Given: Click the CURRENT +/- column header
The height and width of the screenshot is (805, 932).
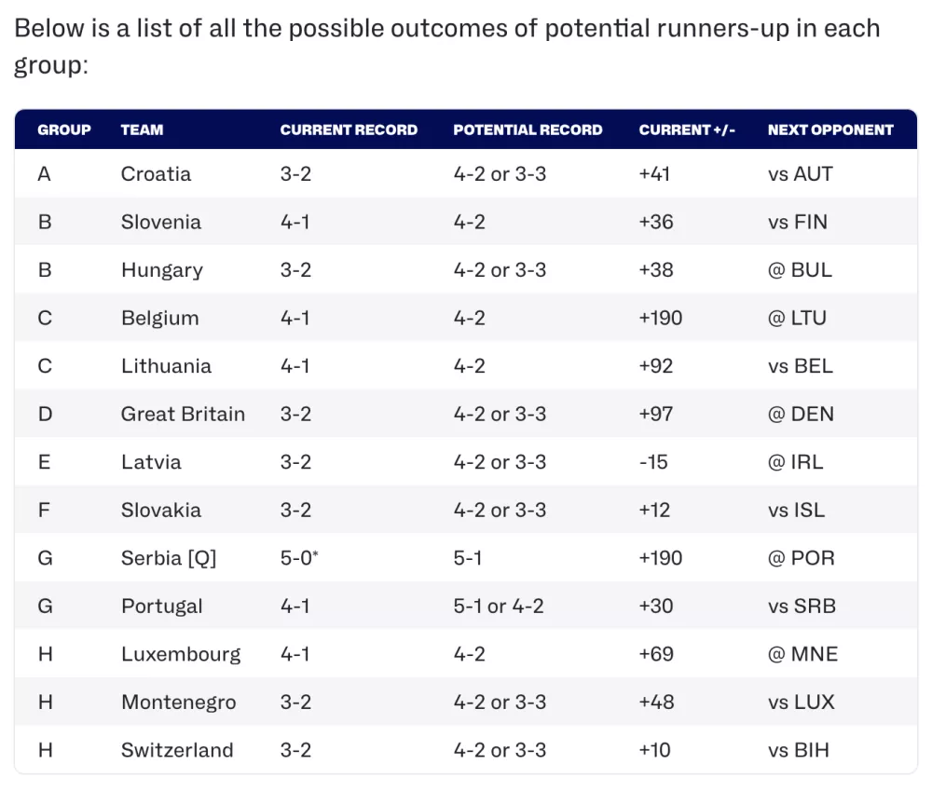Looking at the screenshot, I should (687, 130).
